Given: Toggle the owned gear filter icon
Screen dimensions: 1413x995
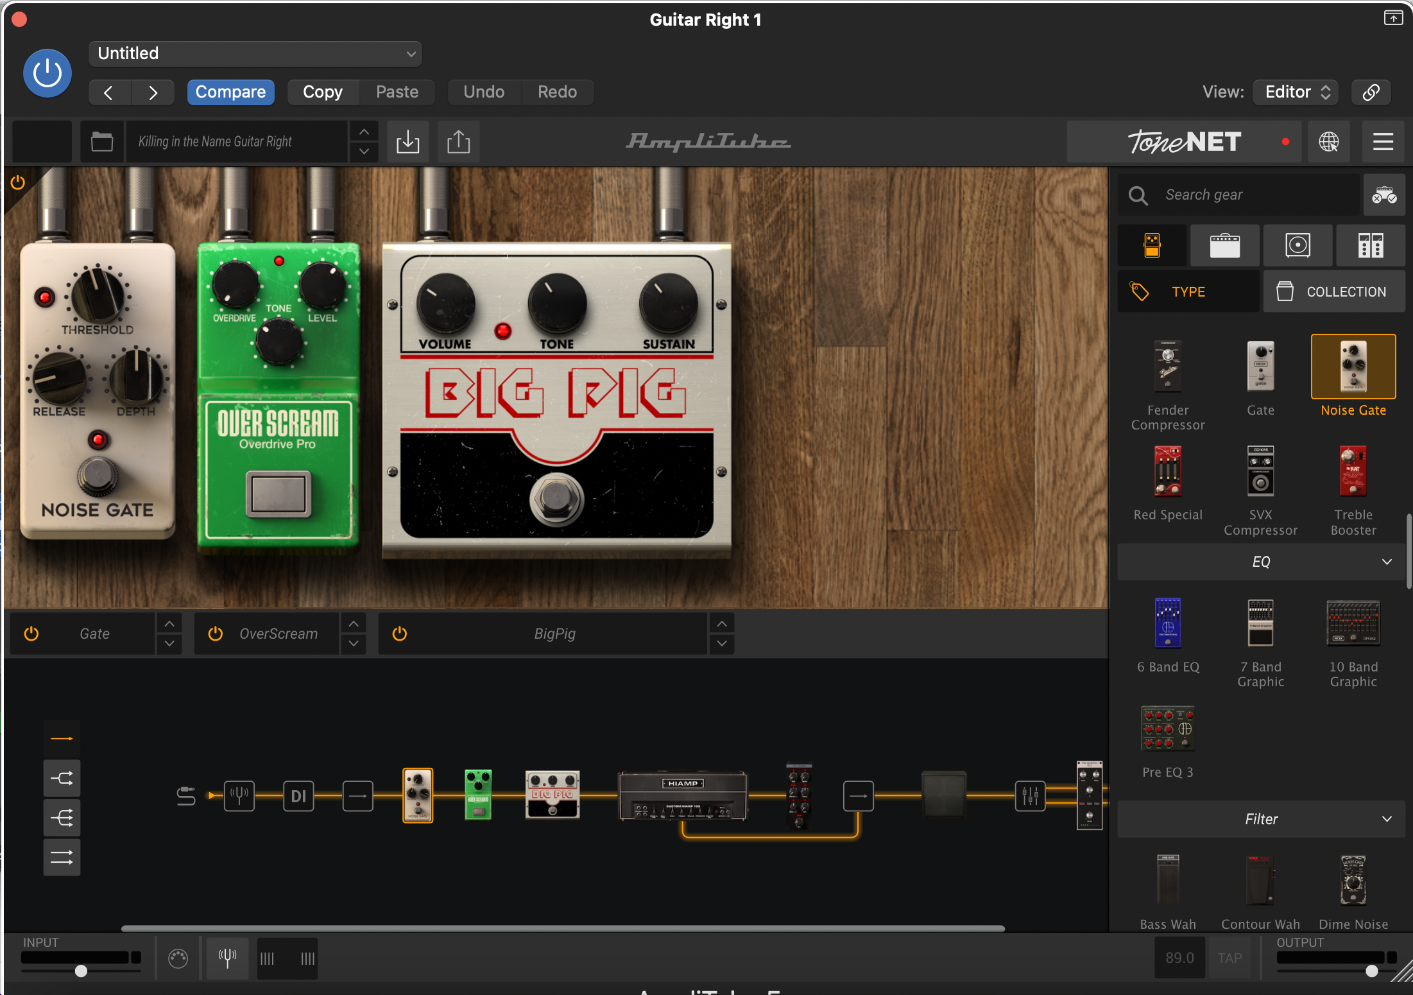Looking at the screenshot, I should (1384, 195).
